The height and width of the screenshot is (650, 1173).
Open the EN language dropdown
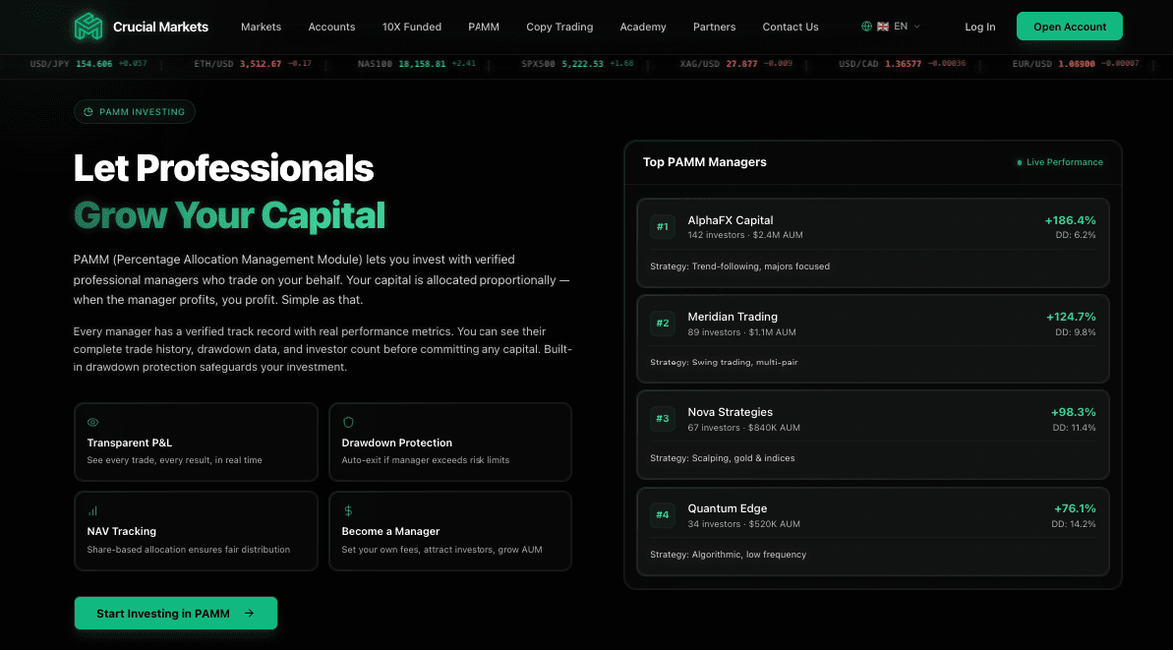coord(903,28)
